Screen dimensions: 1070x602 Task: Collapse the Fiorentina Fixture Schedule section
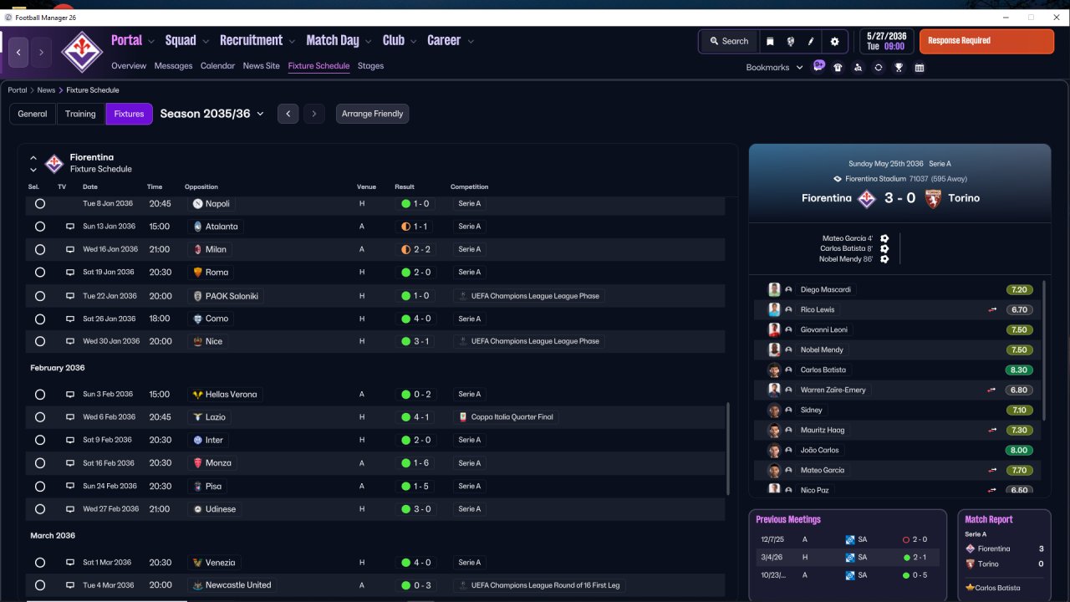pos(33,157)
